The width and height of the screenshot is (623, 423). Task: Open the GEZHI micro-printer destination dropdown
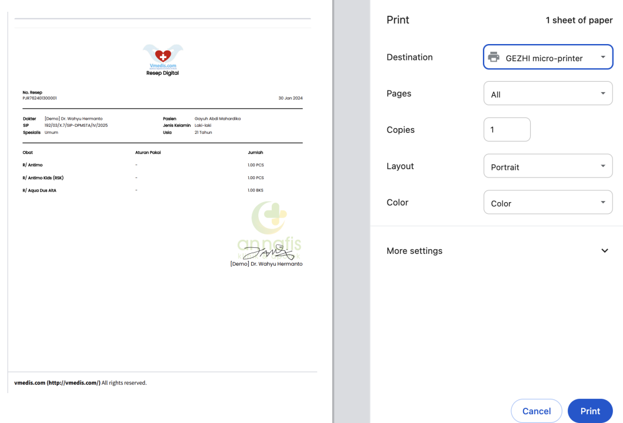(548, 58)
